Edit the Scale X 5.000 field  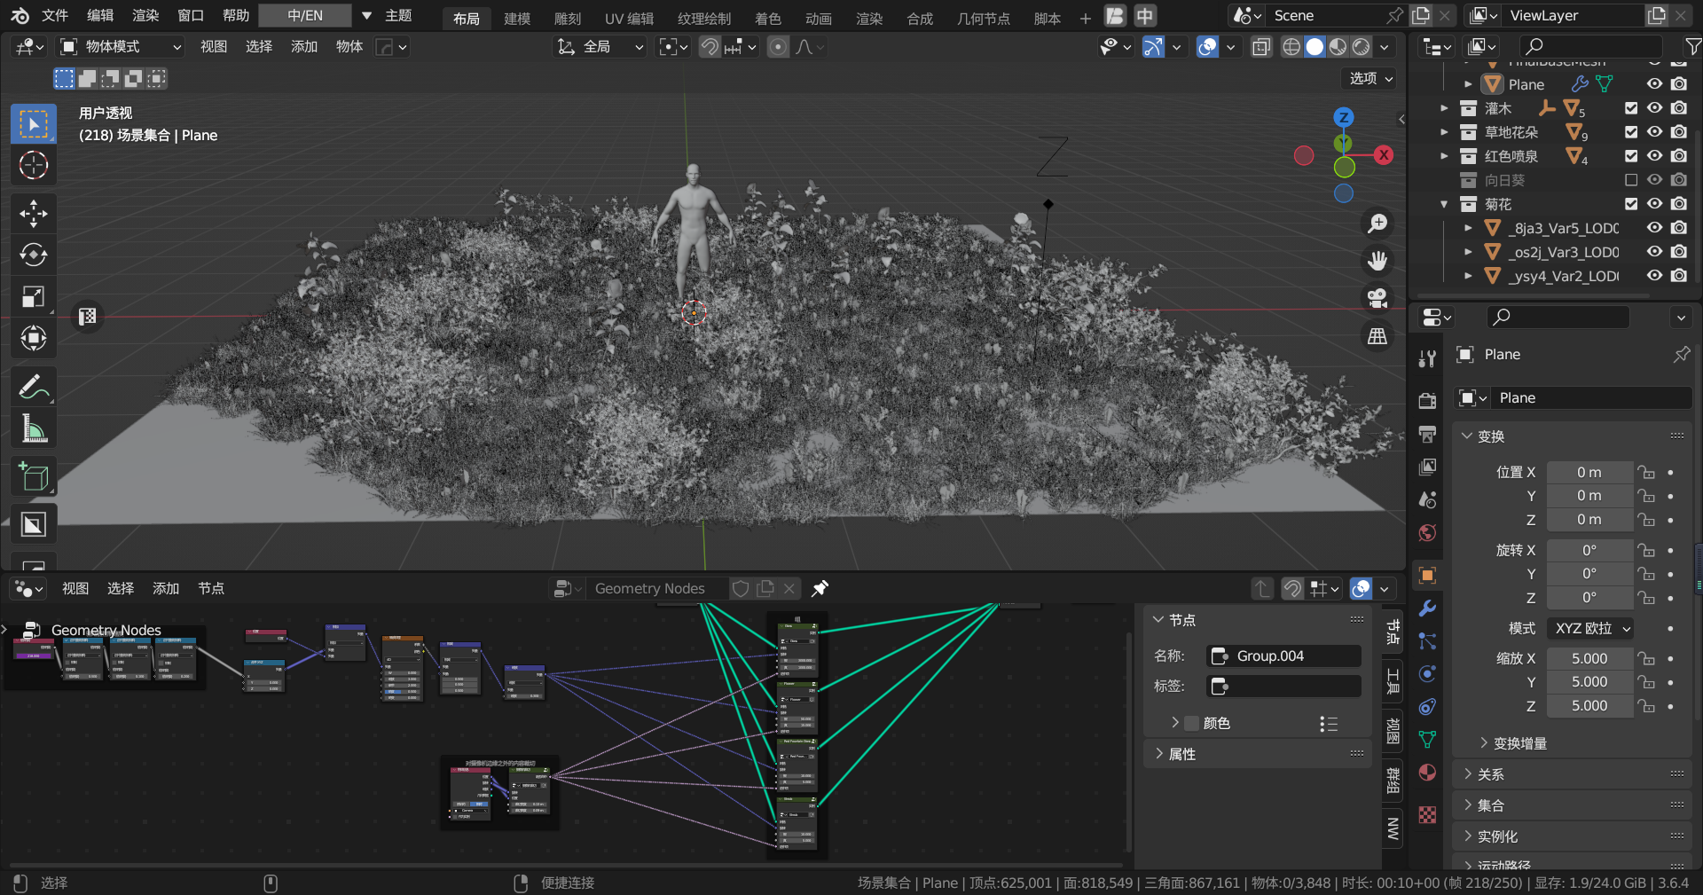1589,658
